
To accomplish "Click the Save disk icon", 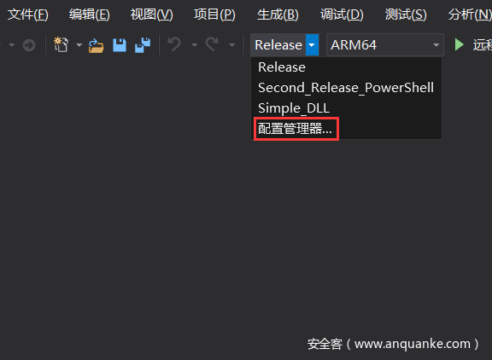I will 120,45.
